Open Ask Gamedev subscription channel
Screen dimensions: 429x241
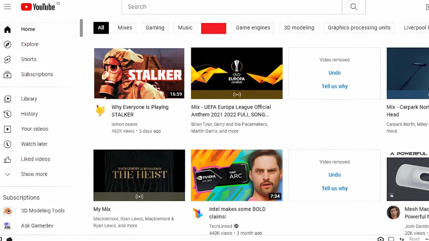tap(38, 226)
